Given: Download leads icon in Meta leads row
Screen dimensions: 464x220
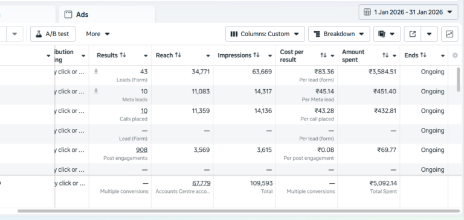Looking at the screenshot, I should (96, 91).
